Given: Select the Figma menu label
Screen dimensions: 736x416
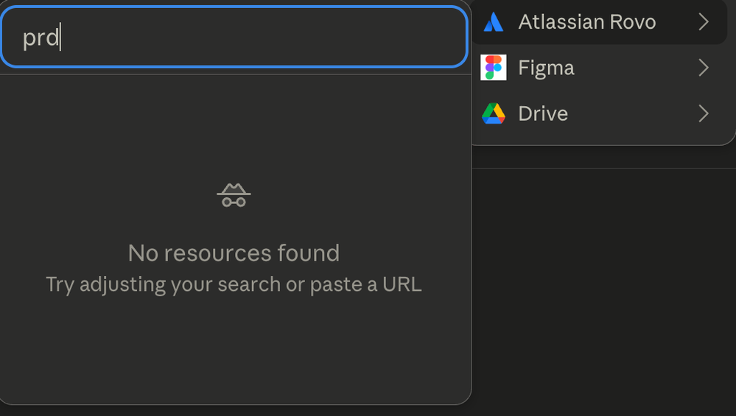Looking at the screenshot, I should [x=546, y=68].
